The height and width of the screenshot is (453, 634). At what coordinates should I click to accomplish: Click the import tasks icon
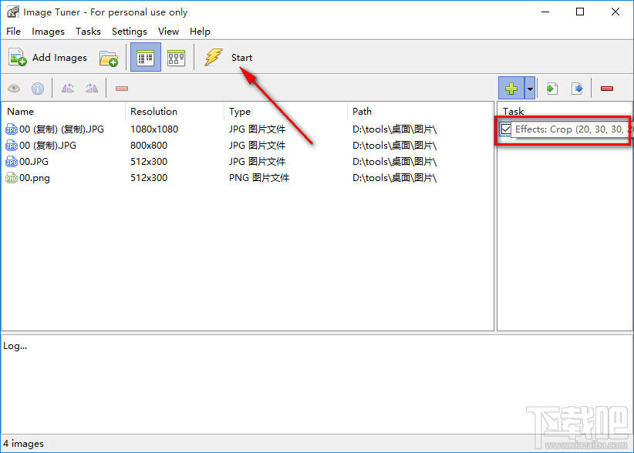552,89
